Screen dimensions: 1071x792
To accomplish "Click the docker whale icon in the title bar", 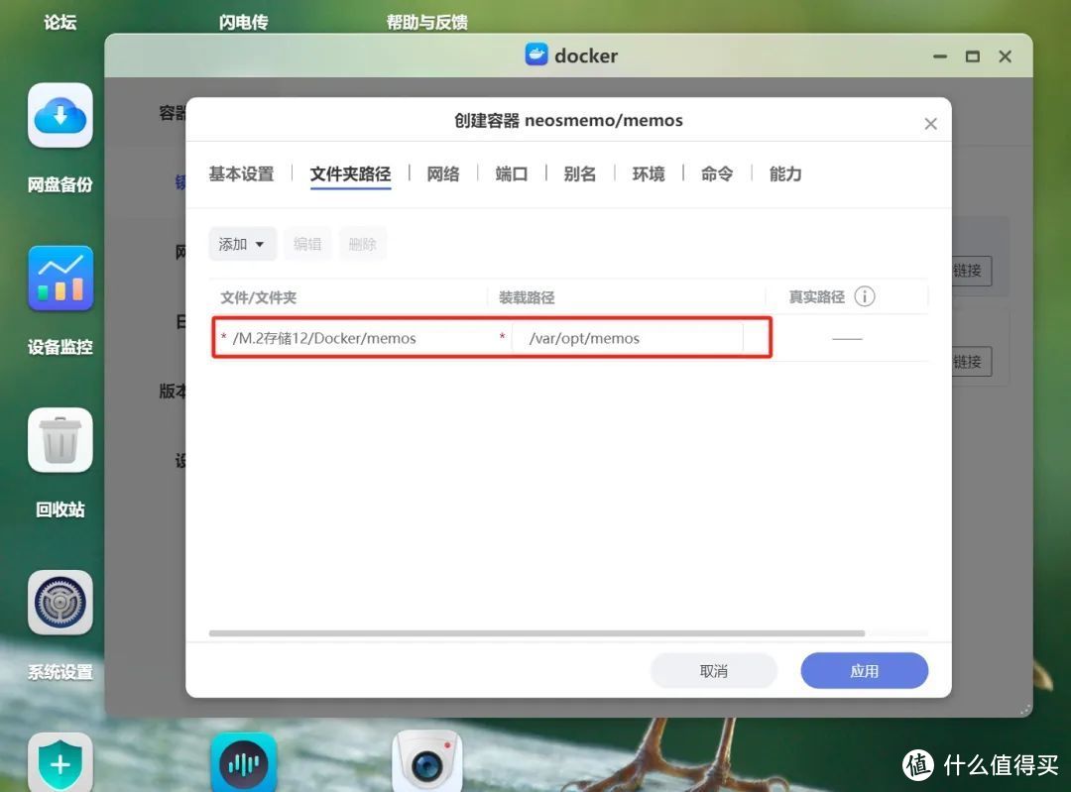I will (538, 56).
